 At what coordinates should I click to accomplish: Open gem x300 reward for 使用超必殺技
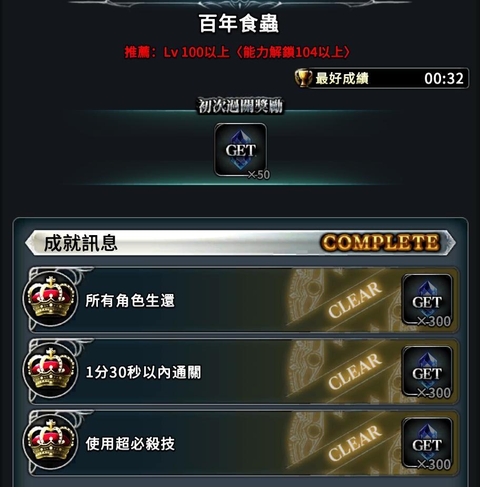427,443
